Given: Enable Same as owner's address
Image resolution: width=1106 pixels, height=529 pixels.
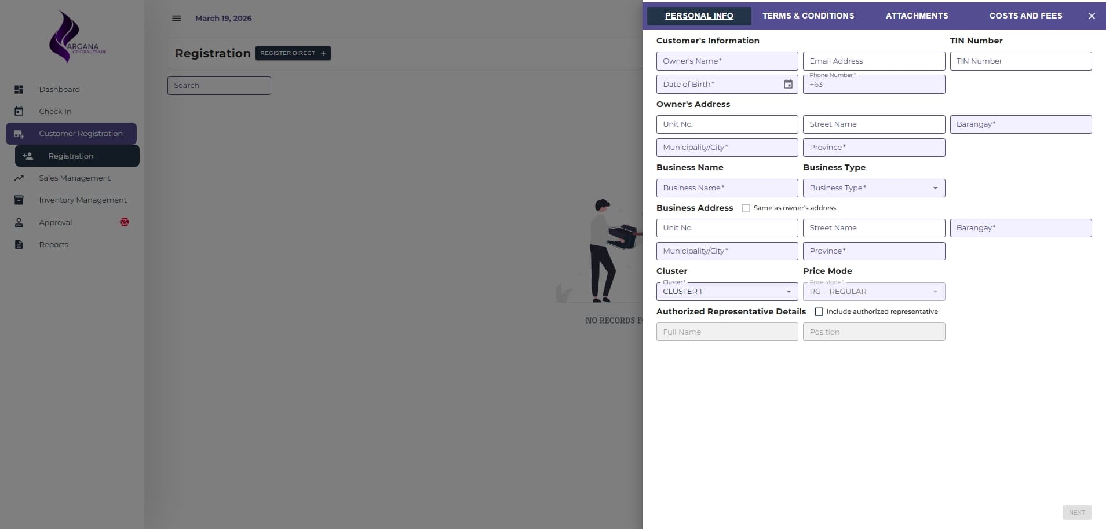Looking at the screenshot, I should click(746, 208).
